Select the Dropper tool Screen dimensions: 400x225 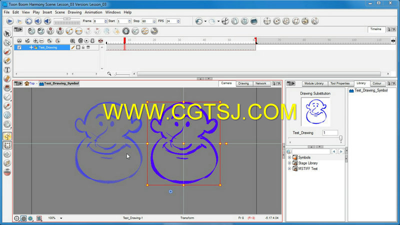[7, 106]
